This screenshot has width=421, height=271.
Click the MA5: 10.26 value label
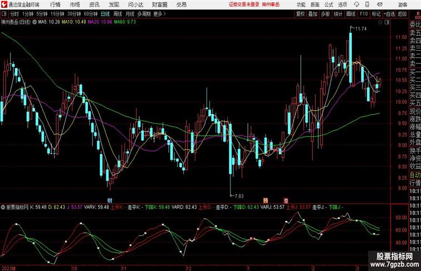49,22
